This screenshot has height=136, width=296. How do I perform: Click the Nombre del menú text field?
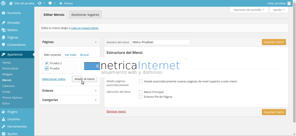click(x=160, y=42)
